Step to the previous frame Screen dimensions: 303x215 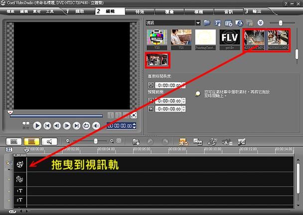coord(57,126)
